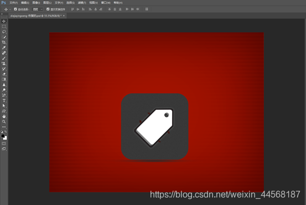This screenshot has height=205, width=306.
Task: Switch to the diejayingweng psd document tab
Action: pyautogui.click(x=36, y=16)
